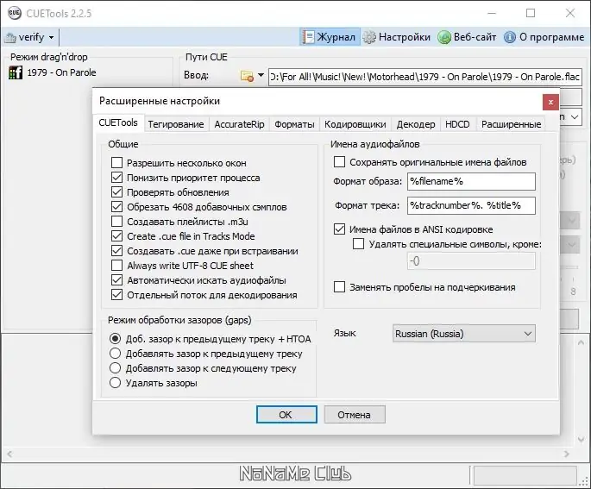Select Добавлять зазор к предыдущему треку
Viewport: 591px width, 489px height.
click(115, 354)
